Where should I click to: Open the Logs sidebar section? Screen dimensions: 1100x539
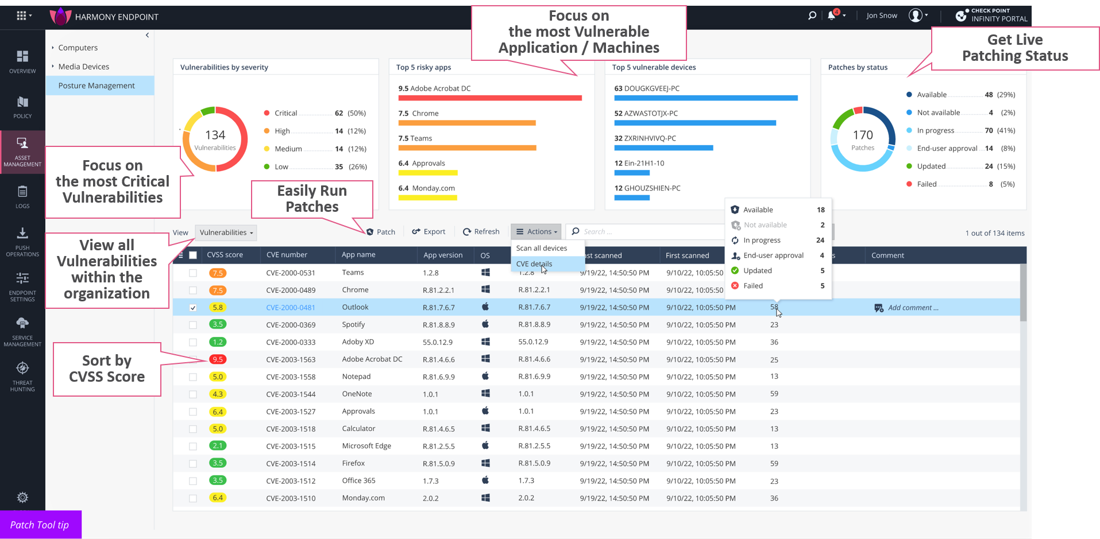pos(22,197)
